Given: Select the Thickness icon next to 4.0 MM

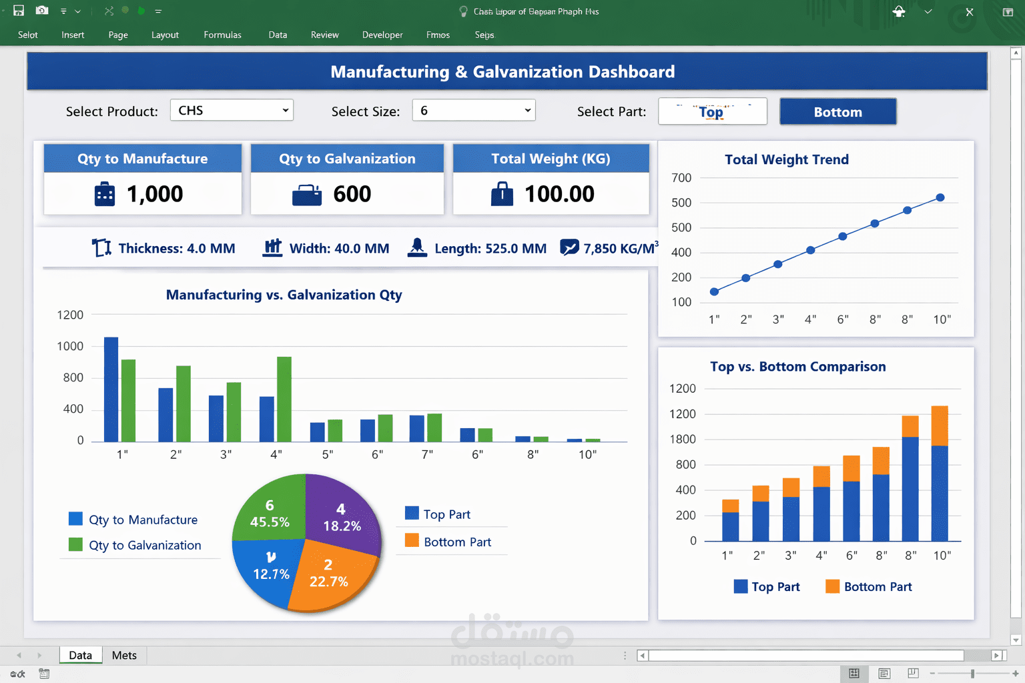Looking at the screenshot, I should click(x=101, y=247).
